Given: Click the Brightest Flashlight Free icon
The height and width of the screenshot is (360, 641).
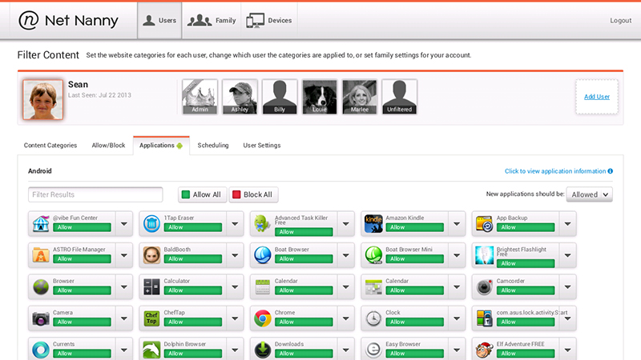Looking at the screenshot, I should click(485, 255).
